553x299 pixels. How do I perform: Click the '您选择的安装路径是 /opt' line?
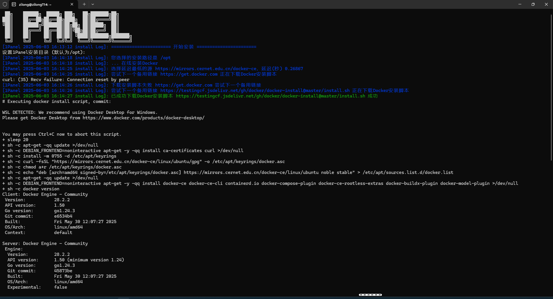[87, 58]
